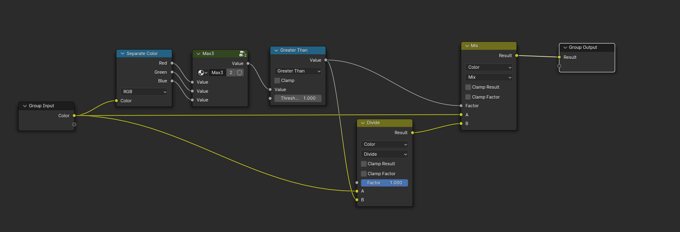The image size is (680, 232).
Task: Enable Clamp Factor on the Divide node
Action: tap(364, 174)
